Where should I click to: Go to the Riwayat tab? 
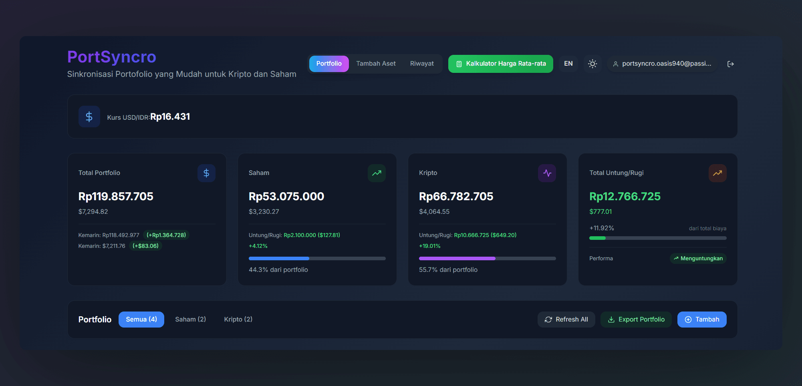coord(422,64)
